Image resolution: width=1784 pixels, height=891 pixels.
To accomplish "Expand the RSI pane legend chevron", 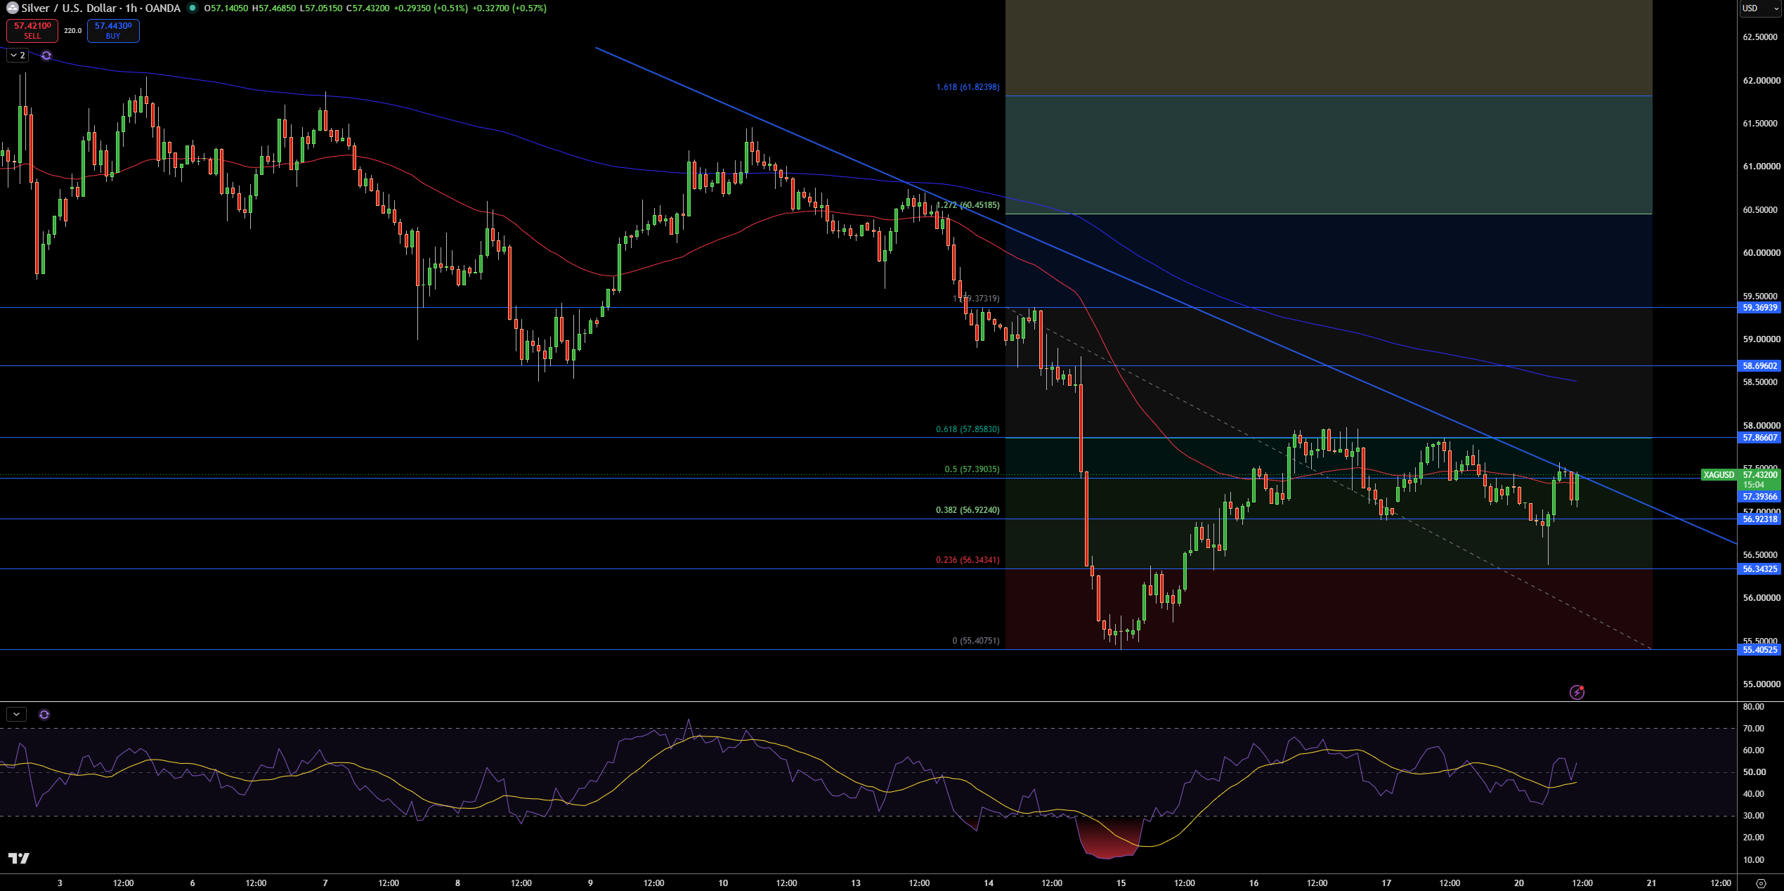I will click(x=16, y=715).
